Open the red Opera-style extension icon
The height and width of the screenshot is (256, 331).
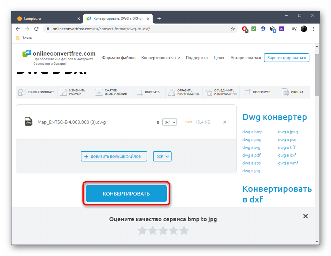(x=245, y=29)
